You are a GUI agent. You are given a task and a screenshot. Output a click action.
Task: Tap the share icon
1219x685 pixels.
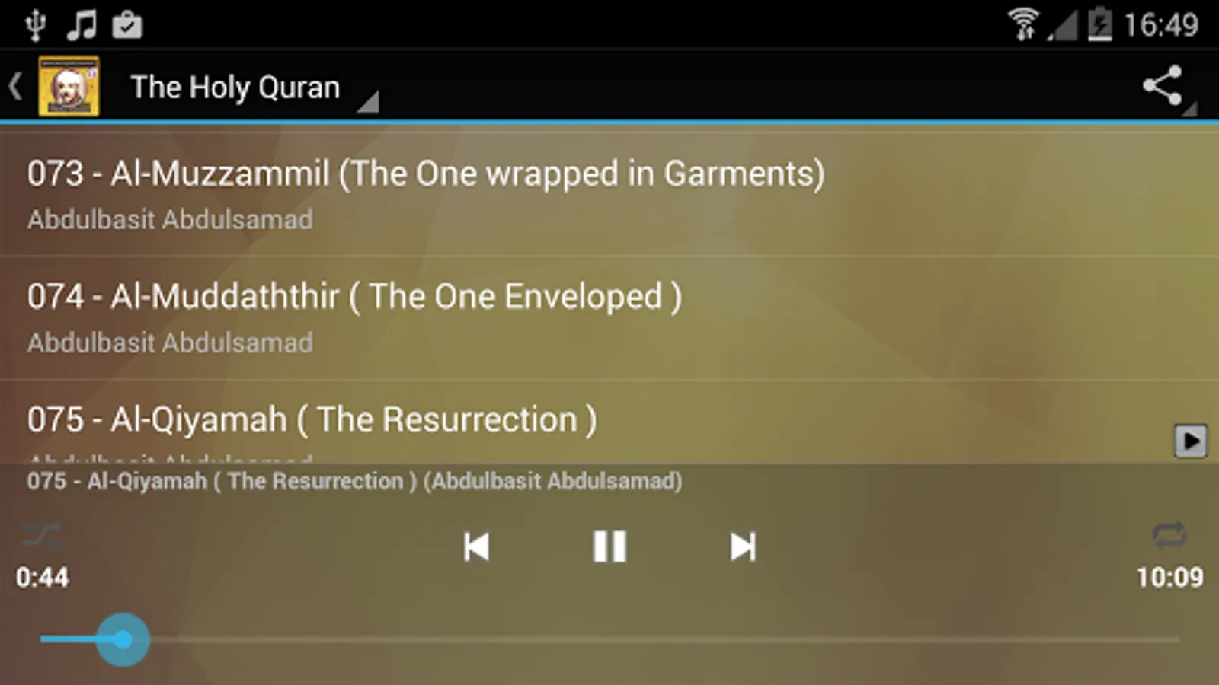coord(1163,85)
